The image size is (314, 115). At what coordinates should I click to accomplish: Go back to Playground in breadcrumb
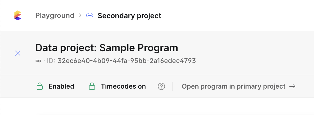(55, 15)
